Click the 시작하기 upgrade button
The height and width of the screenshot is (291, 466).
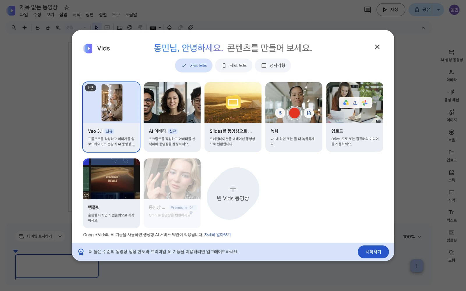[x=373, y=252]
